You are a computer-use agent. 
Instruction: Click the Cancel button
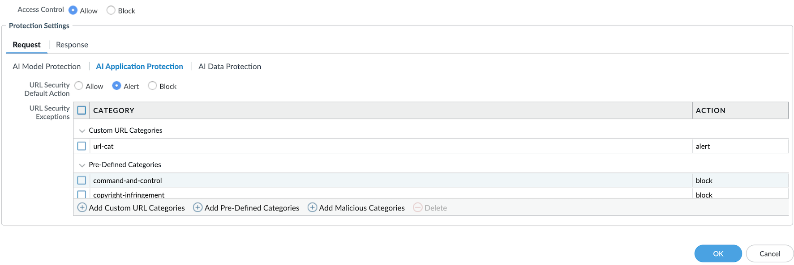point(769,254)
